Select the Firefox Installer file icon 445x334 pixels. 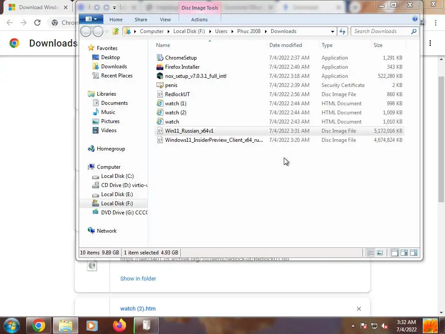160,67
